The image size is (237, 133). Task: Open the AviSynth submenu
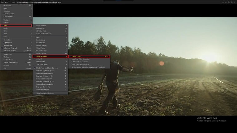pyautogui.click(x=51, y=59)
